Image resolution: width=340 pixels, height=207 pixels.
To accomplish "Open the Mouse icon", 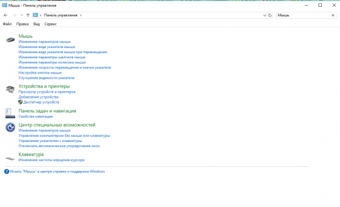I will 10,40.
